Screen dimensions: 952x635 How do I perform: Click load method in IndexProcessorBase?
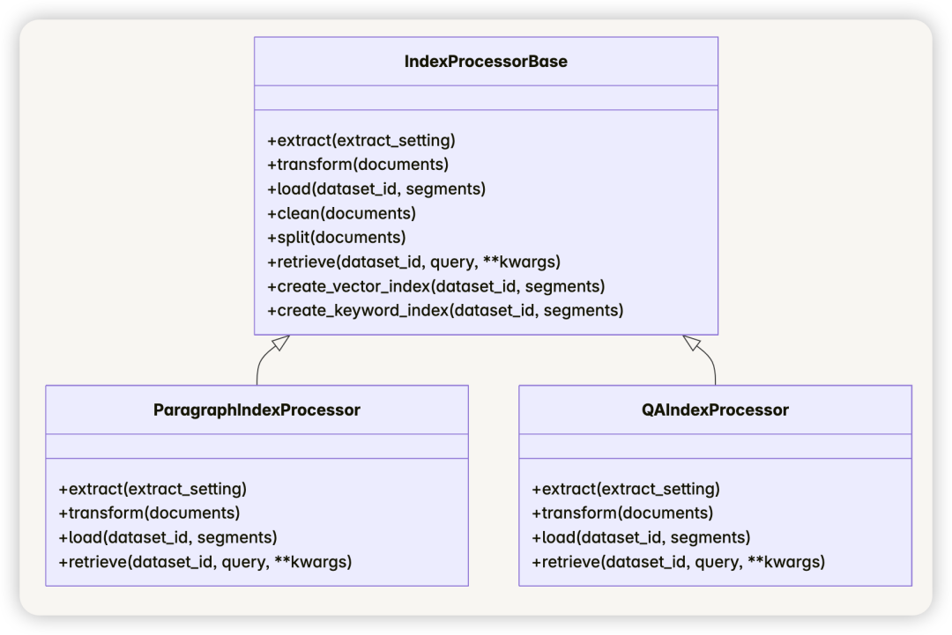click(x=376, y=188)
